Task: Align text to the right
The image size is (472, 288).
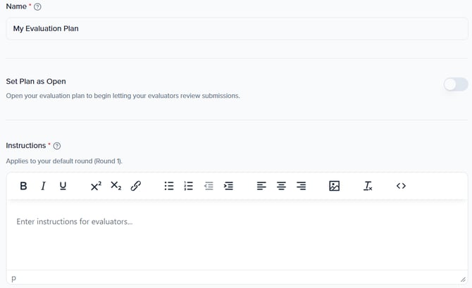Action: click(302, 186)
